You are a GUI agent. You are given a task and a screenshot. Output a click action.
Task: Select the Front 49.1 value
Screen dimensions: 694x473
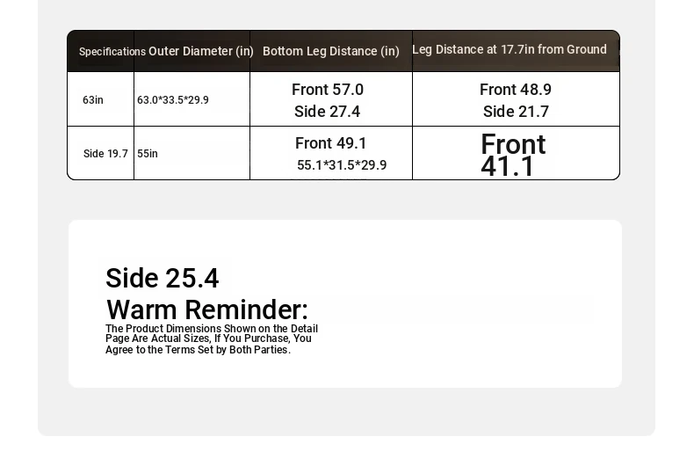pyautogui.click(x=330, y=143)
